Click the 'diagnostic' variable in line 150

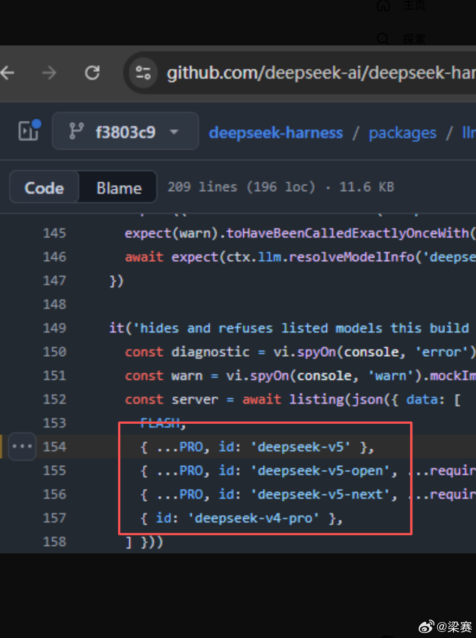tap(210, 352)
